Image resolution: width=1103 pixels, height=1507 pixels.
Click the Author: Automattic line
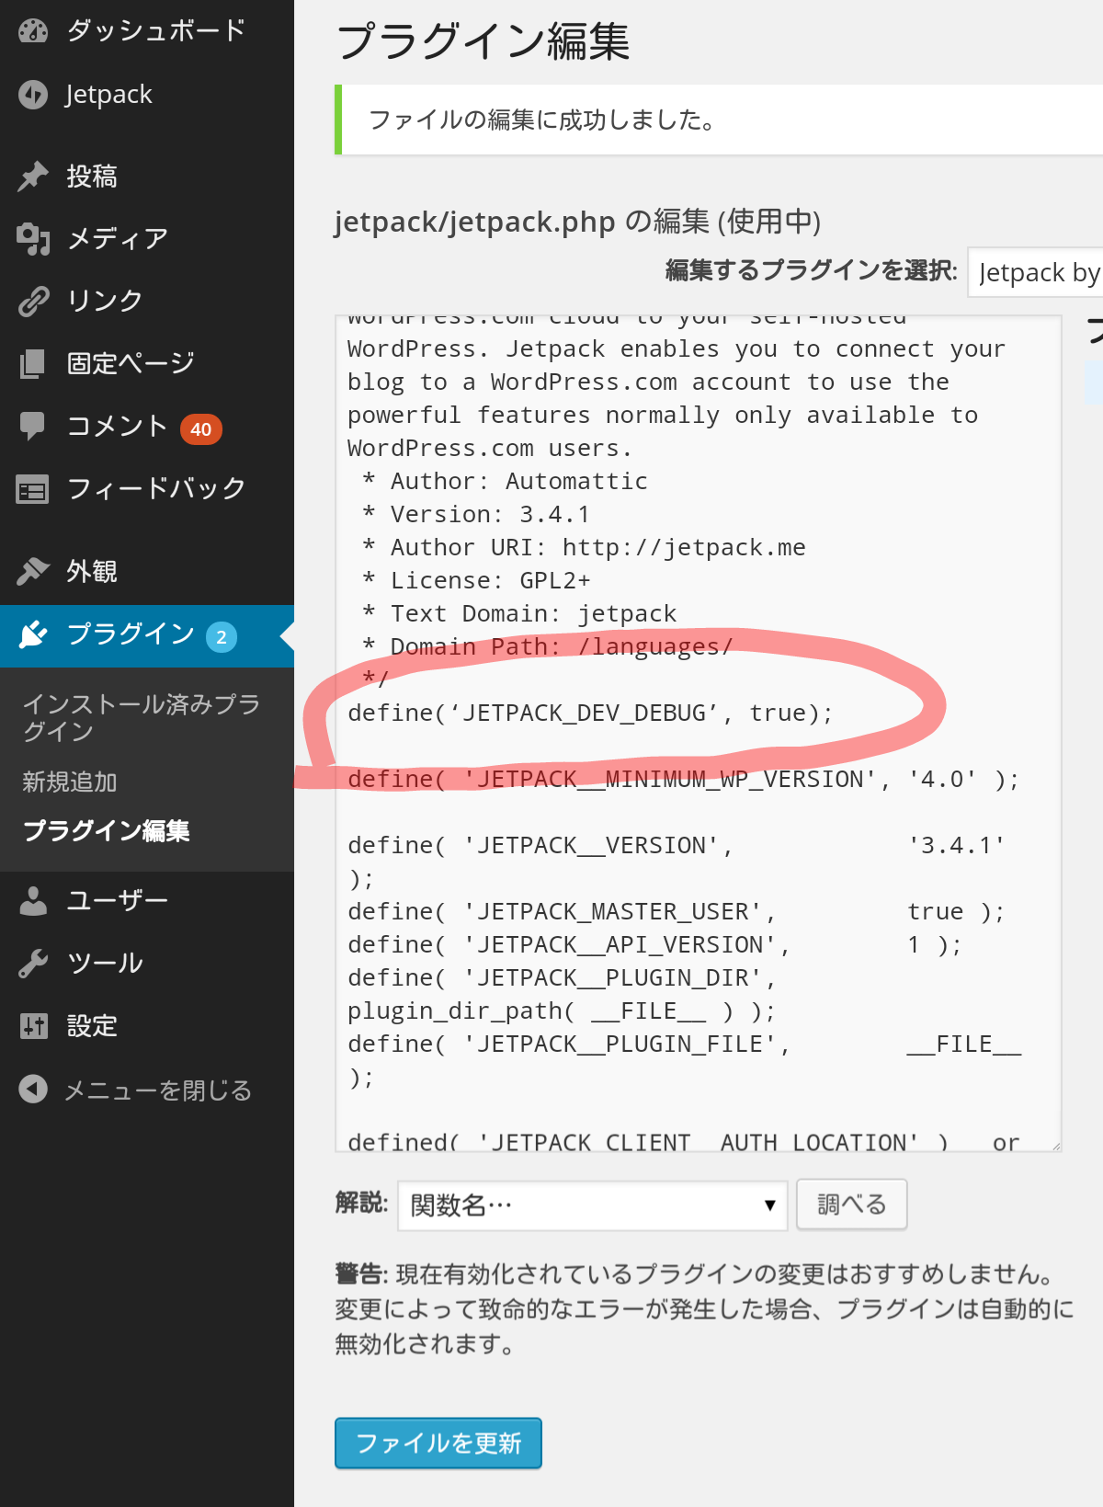505,482
